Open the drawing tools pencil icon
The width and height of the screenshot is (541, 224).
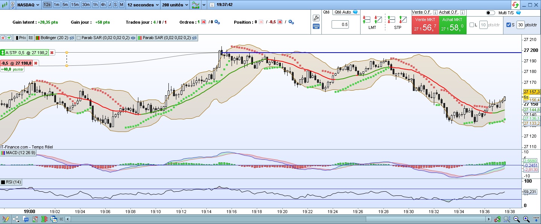[6, 219]
